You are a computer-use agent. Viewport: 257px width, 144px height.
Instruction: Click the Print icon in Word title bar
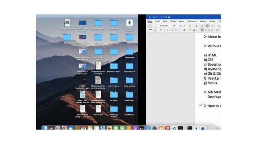(166, 17)
